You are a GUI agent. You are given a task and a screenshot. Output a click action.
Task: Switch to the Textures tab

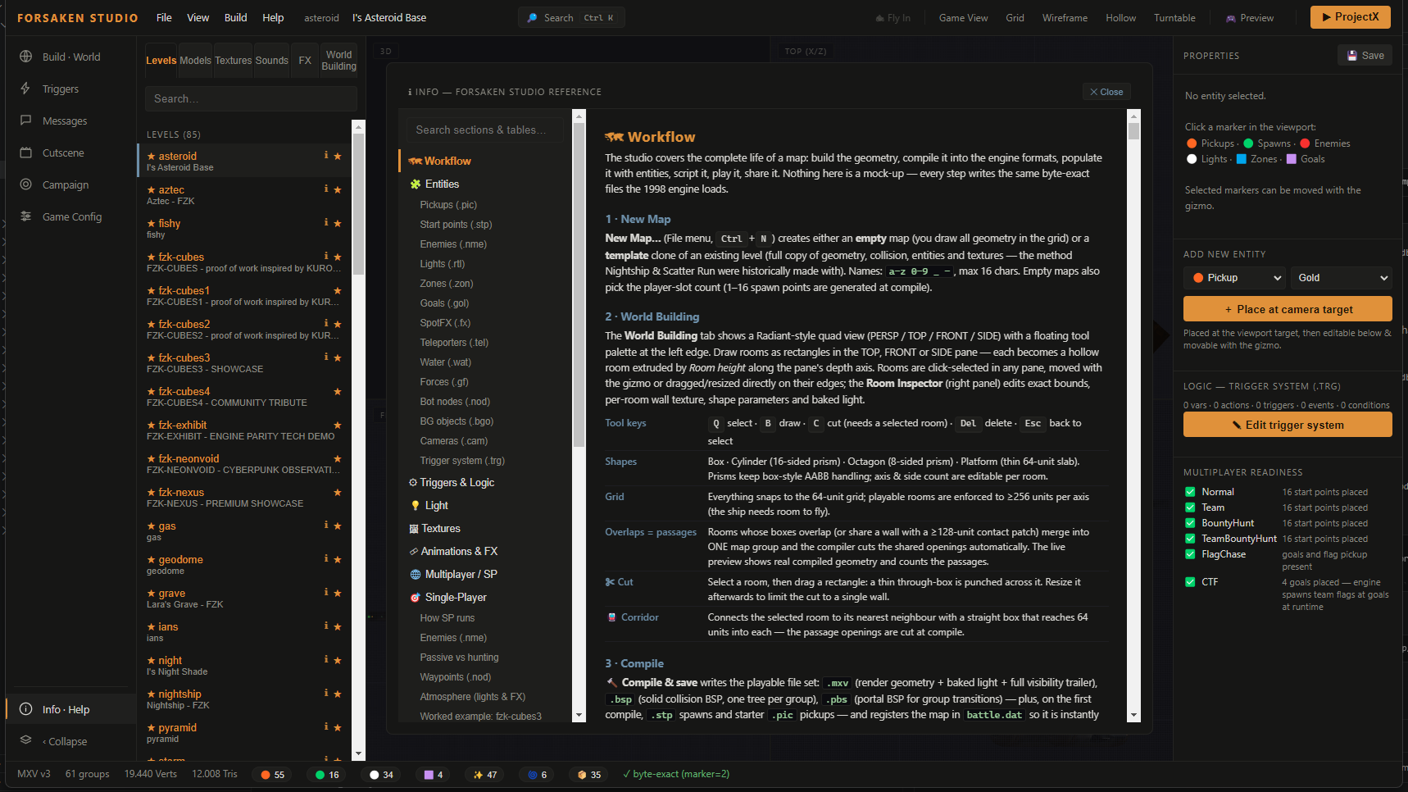234,61
